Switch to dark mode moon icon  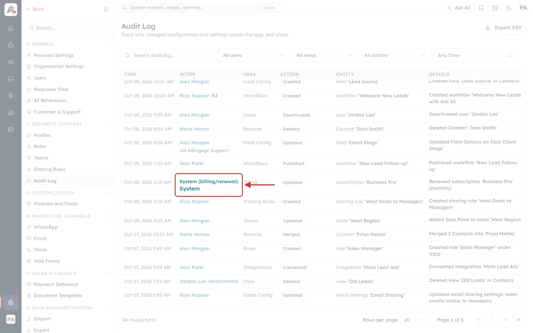tap(509, 8)
